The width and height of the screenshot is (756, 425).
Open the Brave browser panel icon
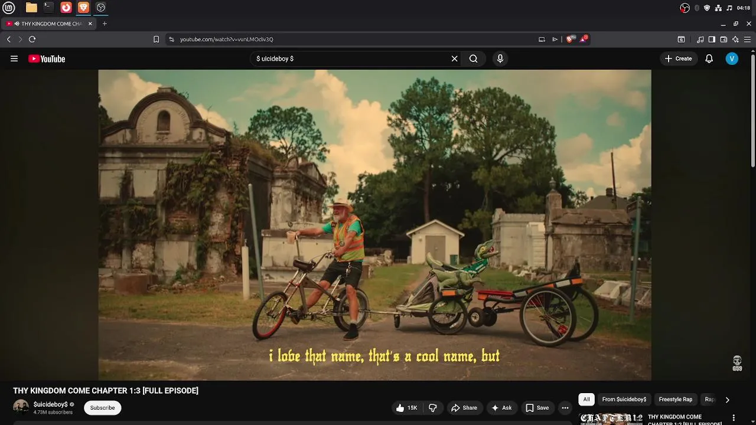[83, 8]
